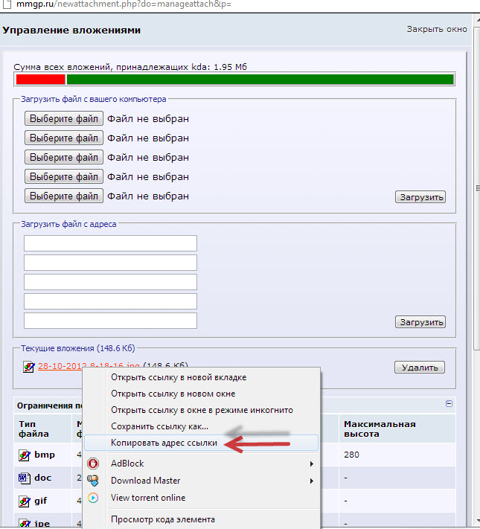
Task: Click the second 'Выберите файл' button
Action: 64,138
